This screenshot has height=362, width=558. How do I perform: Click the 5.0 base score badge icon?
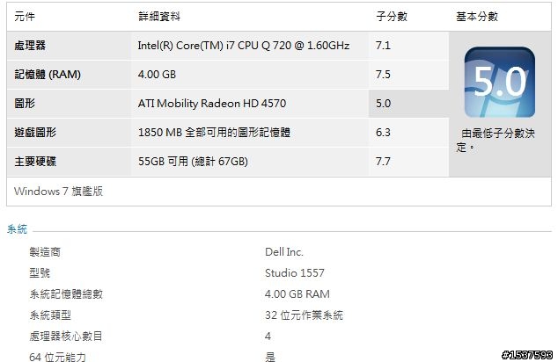click(x=500, y=82)
